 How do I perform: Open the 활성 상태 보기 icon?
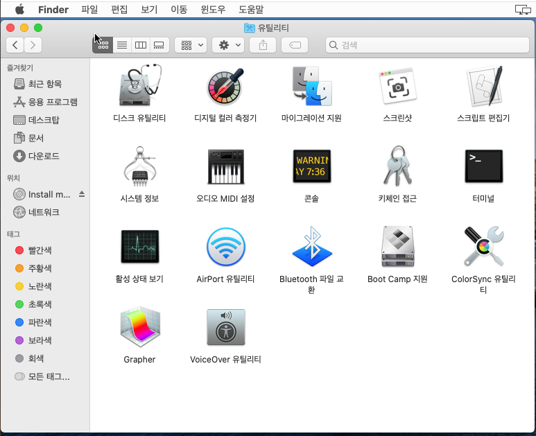coord(139,247)
